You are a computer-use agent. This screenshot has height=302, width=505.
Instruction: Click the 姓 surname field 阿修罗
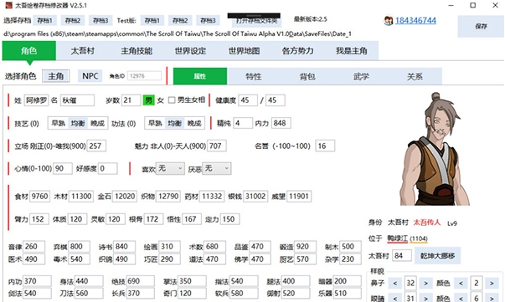(x=36, y=100)
